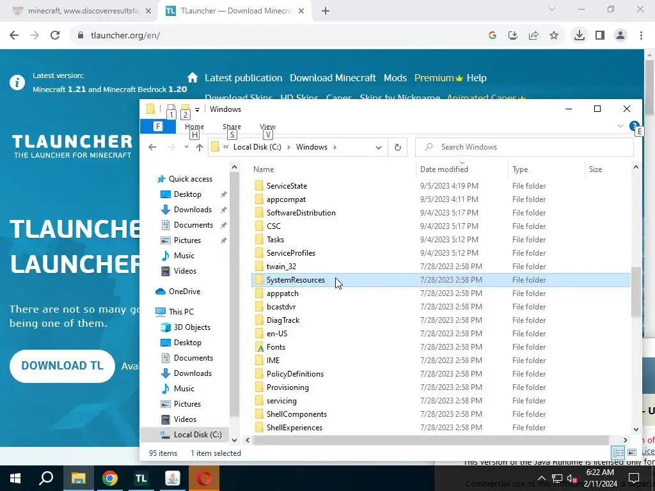Open Quick Access Toolbar customize dropdown
The width and height of the screenshot is (655, 491).
coord(197,109)
